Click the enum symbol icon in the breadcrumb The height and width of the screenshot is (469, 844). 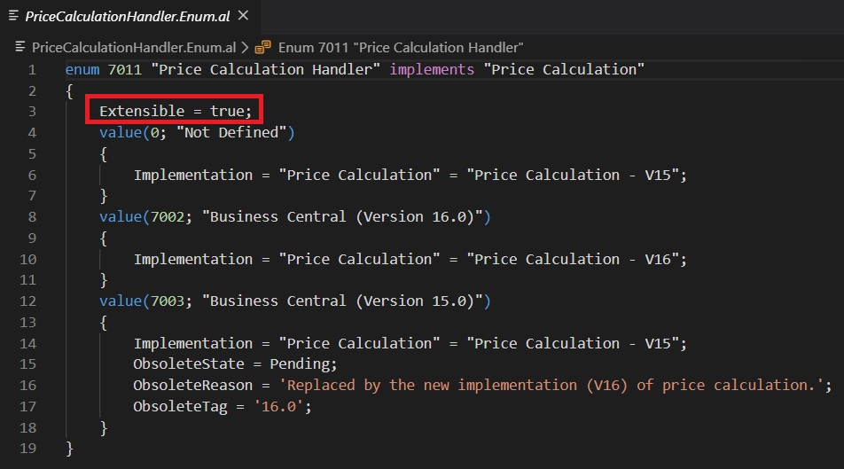click(263, 46)
